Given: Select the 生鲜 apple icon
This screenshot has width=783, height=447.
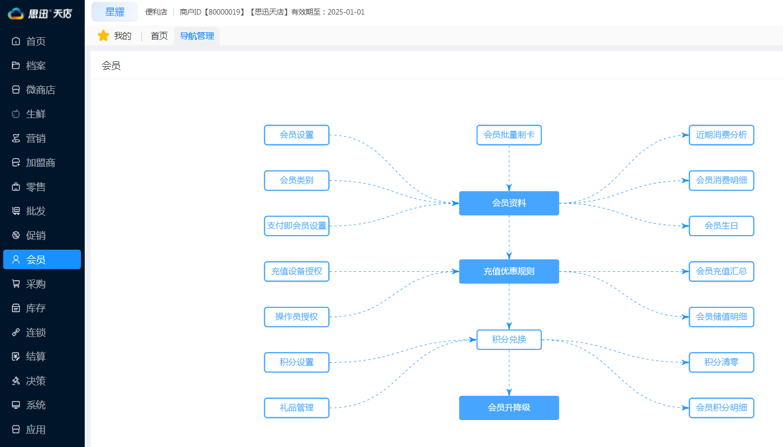Looking at the screenshot, I should pyautogui.click(x=16, y=114).
